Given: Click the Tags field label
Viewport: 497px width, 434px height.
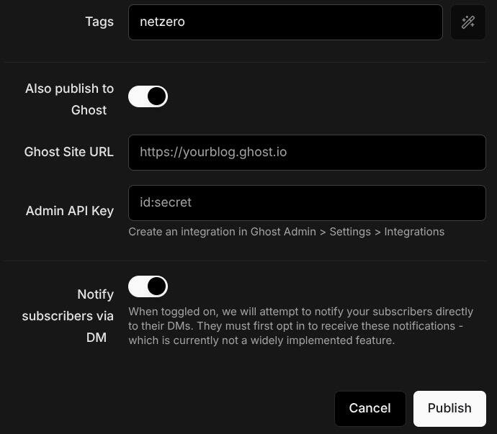Looking at the screenshot, I should [99, 22].
